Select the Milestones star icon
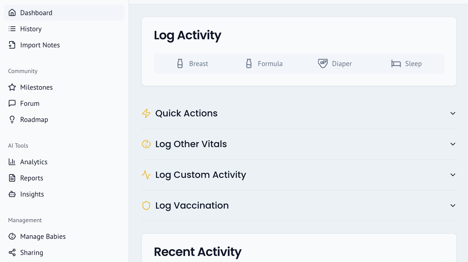Image resolution: width=468 pixels, height=262 pixels. coord(12,87)
